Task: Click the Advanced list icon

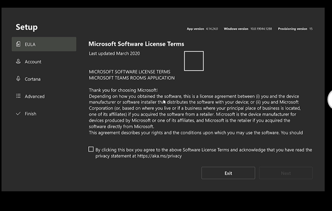Action: [18, 96]
